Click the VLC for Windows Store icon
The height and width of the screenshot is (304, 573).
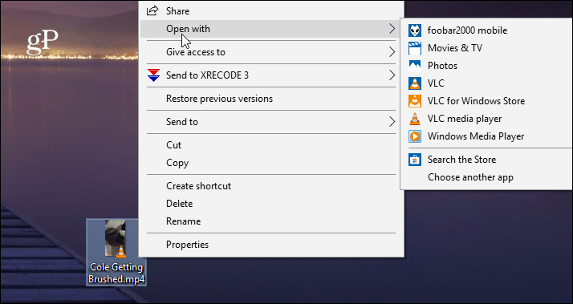click(415, 101)
